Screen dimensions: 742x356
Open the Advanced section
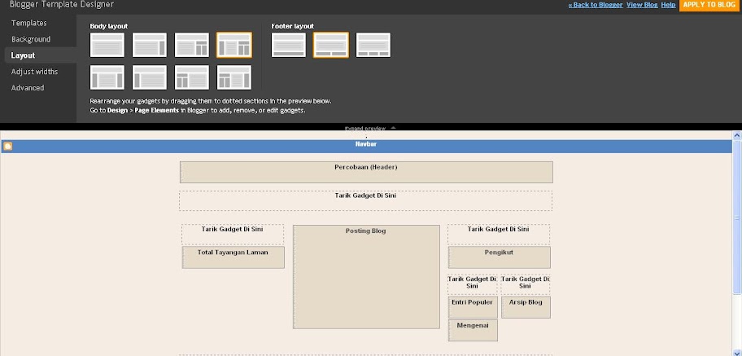(x=28, y=88)
